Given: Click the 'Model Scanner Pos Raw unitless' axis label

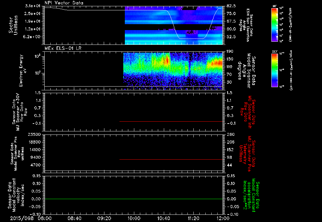Looking at the screenshot, I should (17, 154).
